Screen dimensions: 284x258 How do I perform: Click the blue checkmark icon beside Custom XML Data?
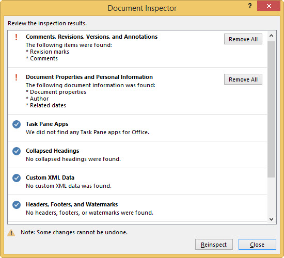pyautogui.click(x=17, y=178)
